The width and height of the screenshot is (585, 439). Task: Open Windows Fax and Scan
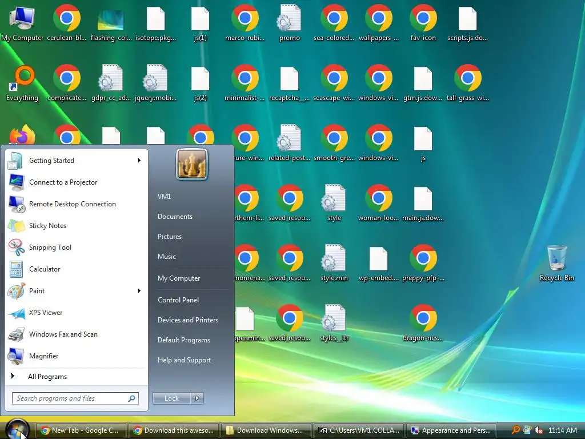(76, 334)
